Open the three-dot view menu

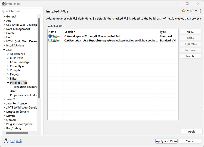coord(200,11)
